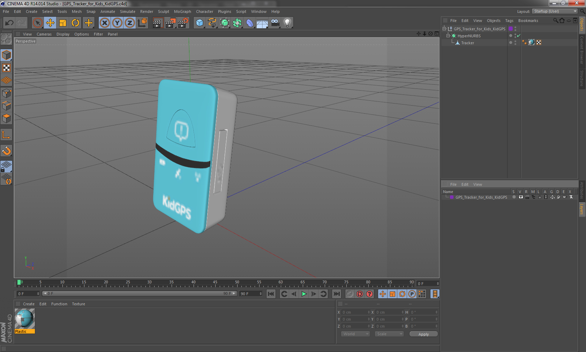Toggle X axis lock
The height and width of the screenshot is (352, 586).
105,23
